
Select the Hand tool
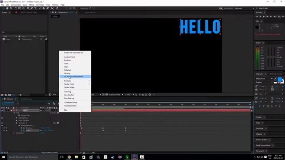[x=7, y=8]
